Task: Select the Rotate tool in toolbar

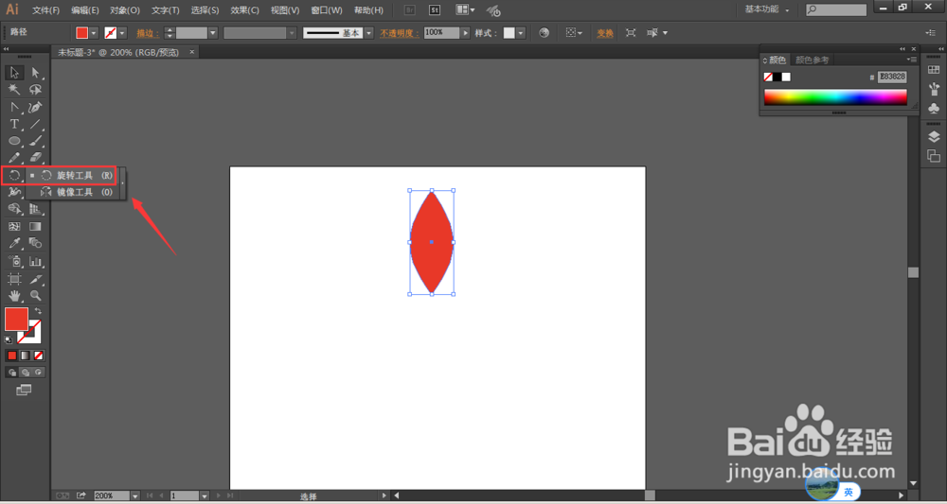Action: click(14, 176)
